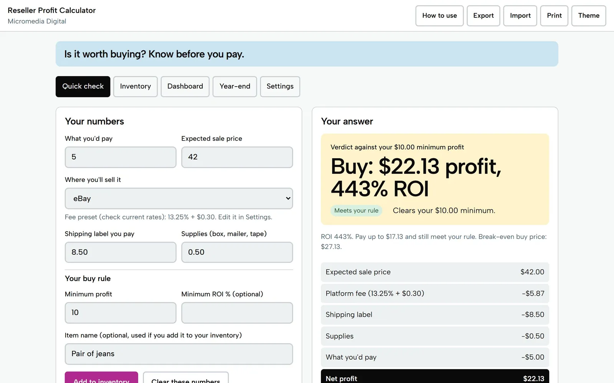
Task: Click the Reseller Profit Calculator title
Action: pos(52,10)
